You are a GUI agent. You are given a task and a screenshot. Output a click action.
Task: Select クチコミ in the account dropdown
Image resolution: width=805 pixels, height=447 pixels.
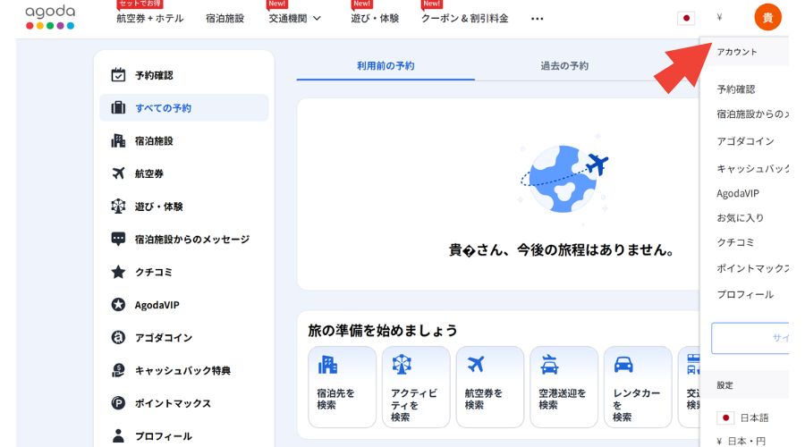[x=735, y=242]
